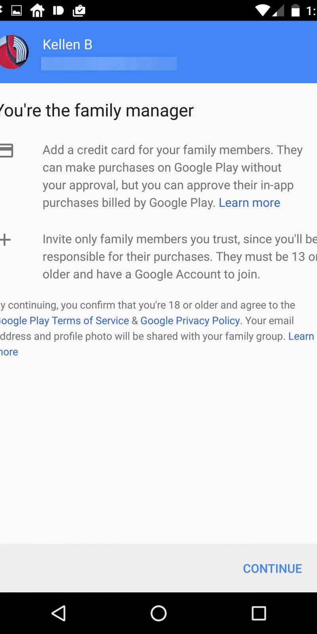
Task: Tap the credit card icon
Action: 6,151
